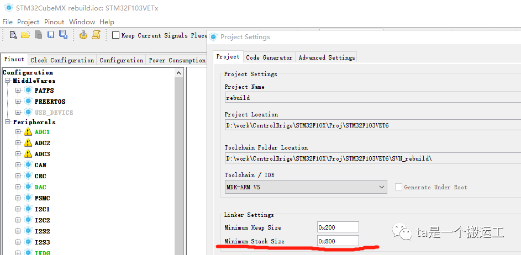This screenshot has width=521, height=255.
Task: Select the Project tab in Project Settings
Action: [x=228, y=56]
